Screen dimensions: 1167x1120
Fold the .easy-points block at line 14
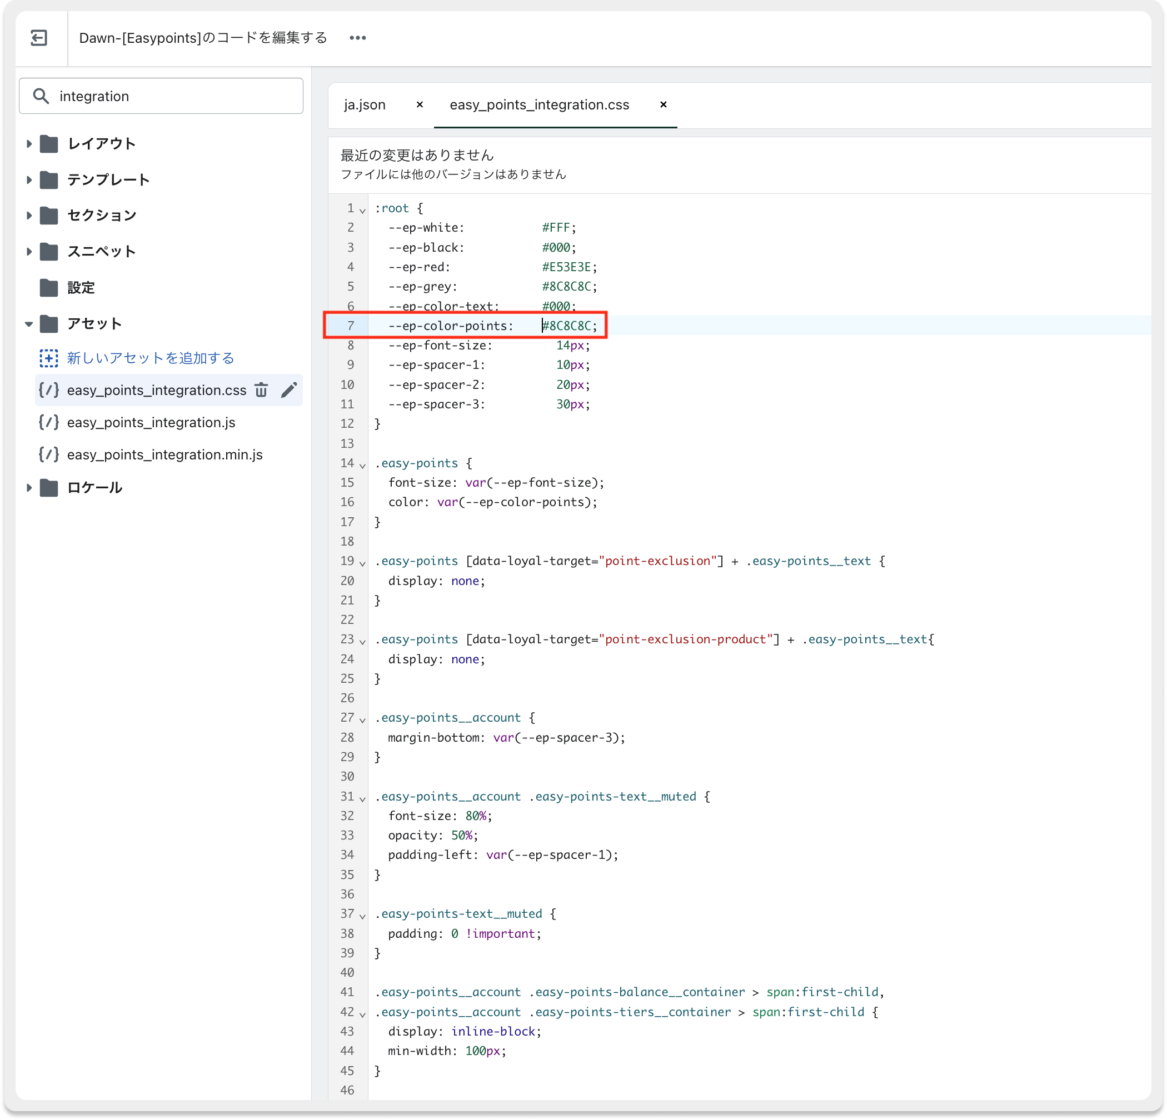[x=362, y=465]
